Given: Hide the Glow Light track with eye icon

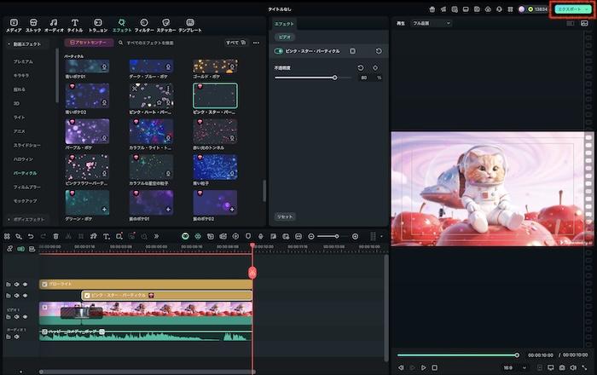Looking at the screenshot, I should (x=25, y=284).
